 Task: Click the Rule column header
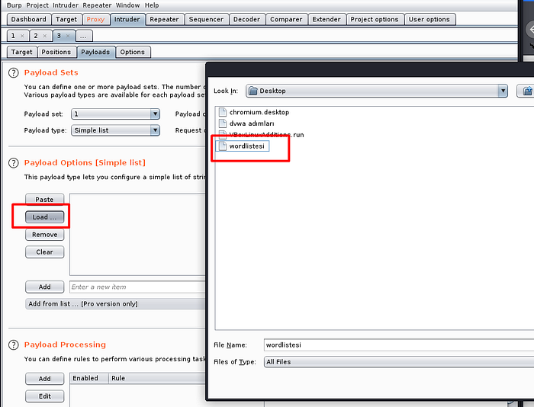click(157, 378)
